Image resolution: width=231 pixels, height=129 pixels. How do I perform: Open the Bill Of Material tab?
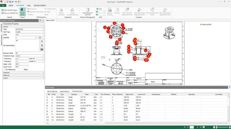point(52,91)
